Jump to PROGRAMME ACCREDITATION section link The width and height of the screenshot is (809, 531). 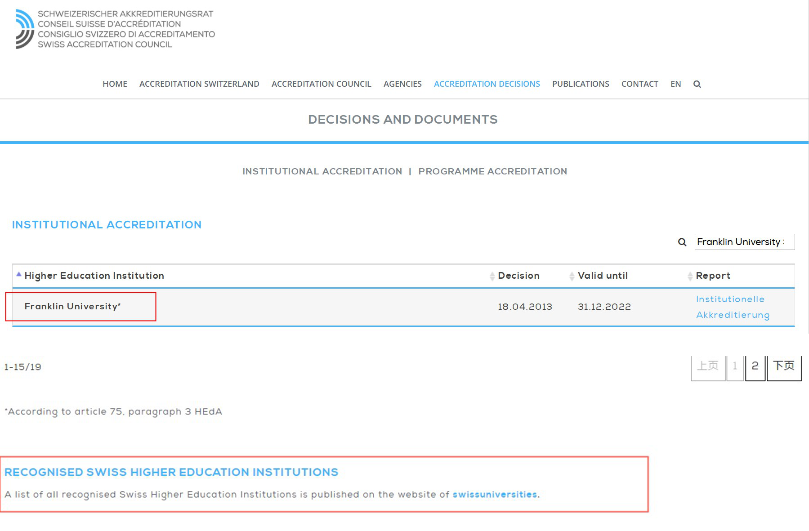click(492, 171)
